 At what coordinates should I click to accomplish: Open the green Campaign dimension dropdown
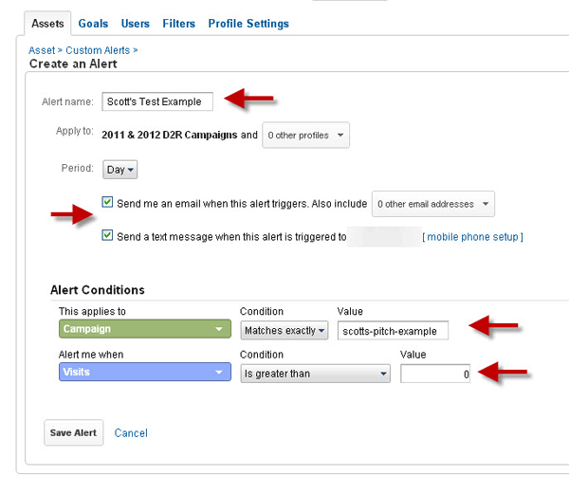(144, 330)
